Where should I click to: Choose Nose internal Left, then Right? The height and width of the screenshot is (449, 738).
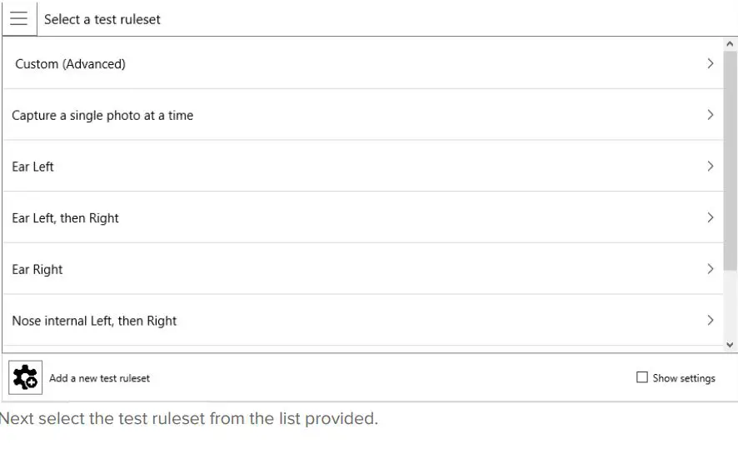click(94, 321)
